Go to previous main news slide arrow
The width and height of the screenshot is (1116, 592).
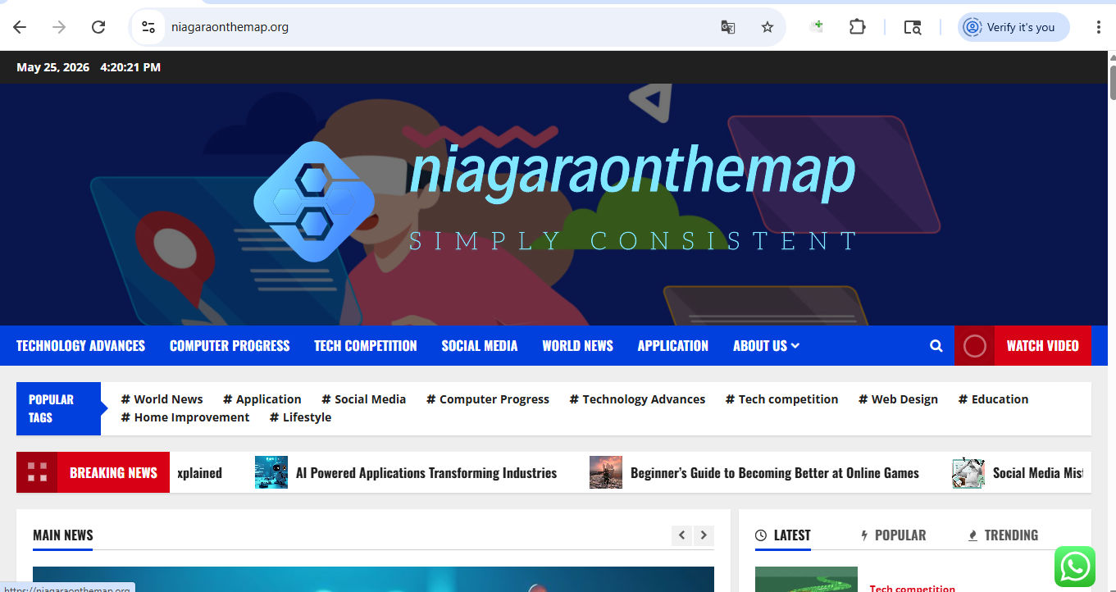click(x=681, y=535)
